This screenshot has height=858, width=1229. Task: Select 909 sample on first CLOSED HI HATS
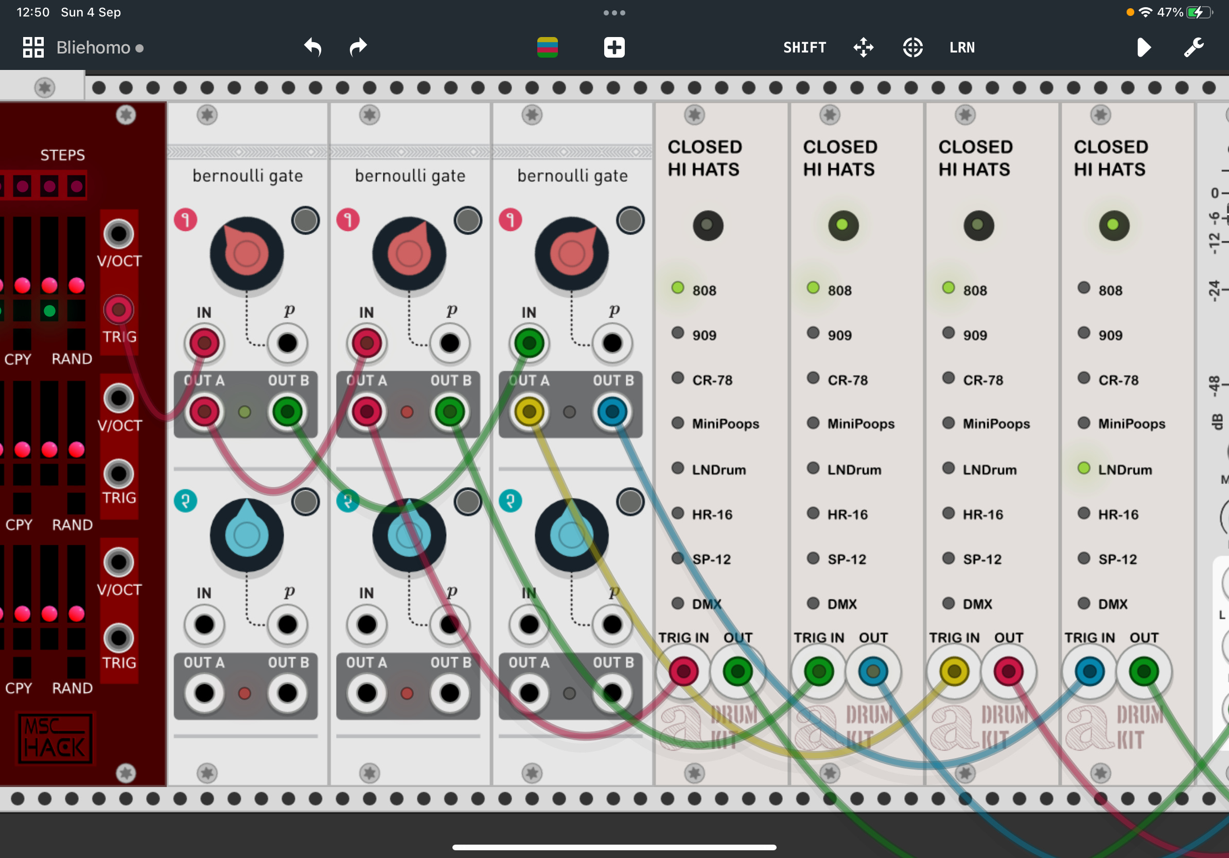678,334
